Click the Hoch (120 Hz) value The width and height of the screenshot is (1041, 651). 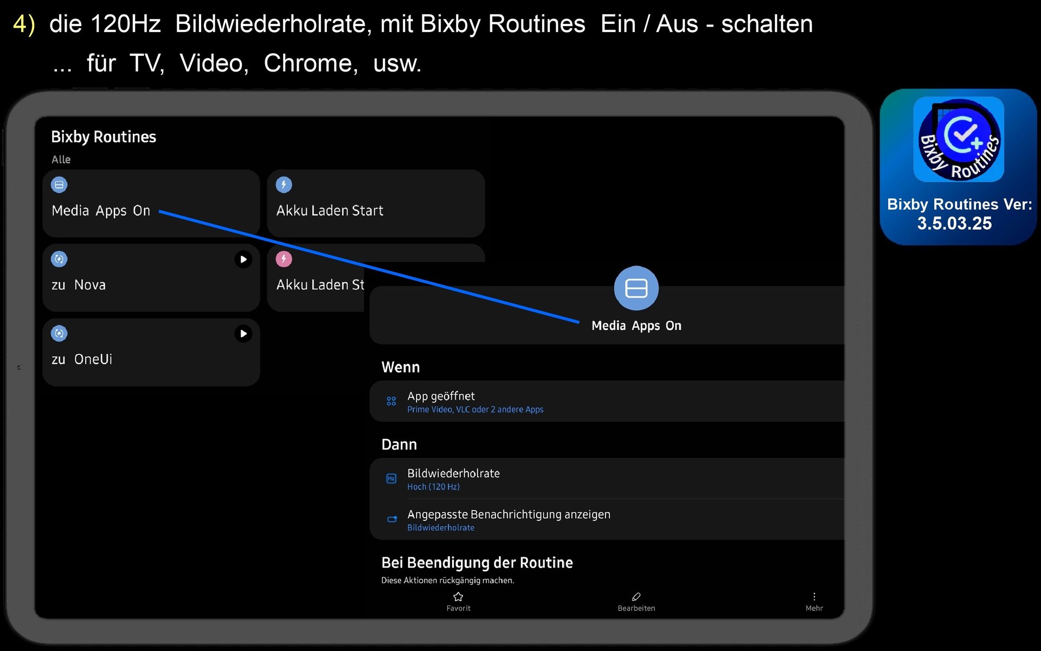[433, 487]
